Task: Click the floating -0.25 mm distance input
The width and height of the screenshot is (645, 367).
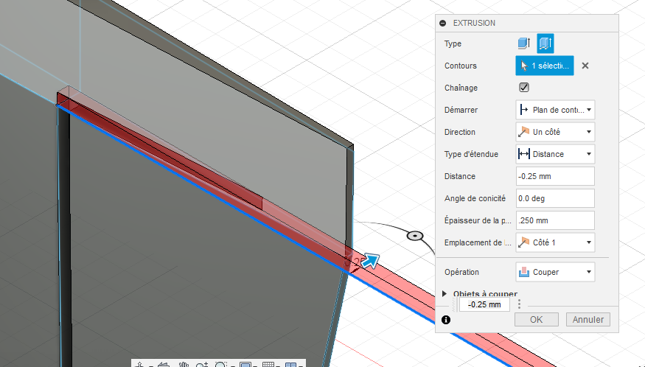Action: [x=484, y=304]
